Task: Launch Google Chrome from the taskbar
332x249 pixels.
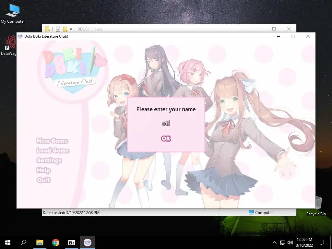Action: (56, 243)
